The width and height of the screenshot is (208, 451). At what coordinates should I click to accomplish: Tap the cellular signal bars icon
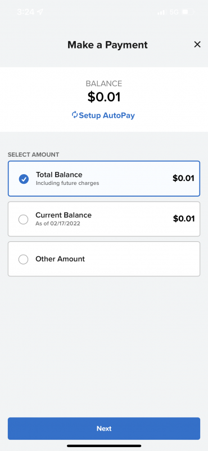161,12
